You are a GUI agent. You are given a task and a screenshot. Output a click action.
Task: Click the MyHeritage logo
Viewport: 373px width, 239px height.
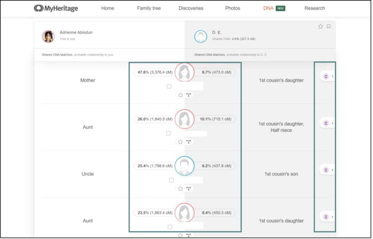click(55, 8)
